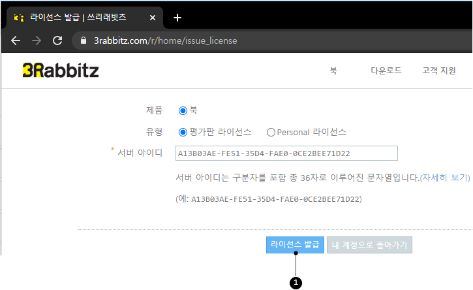
Task: Click the padlock icon in the address bar
Action: click(84, 40)
